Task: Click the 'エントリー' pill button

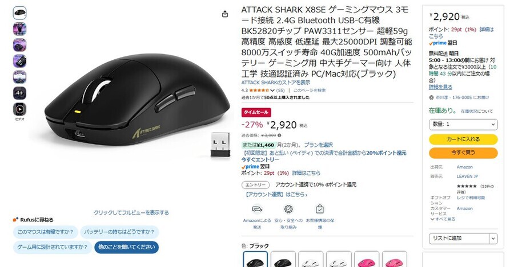Action: [256, 185]
